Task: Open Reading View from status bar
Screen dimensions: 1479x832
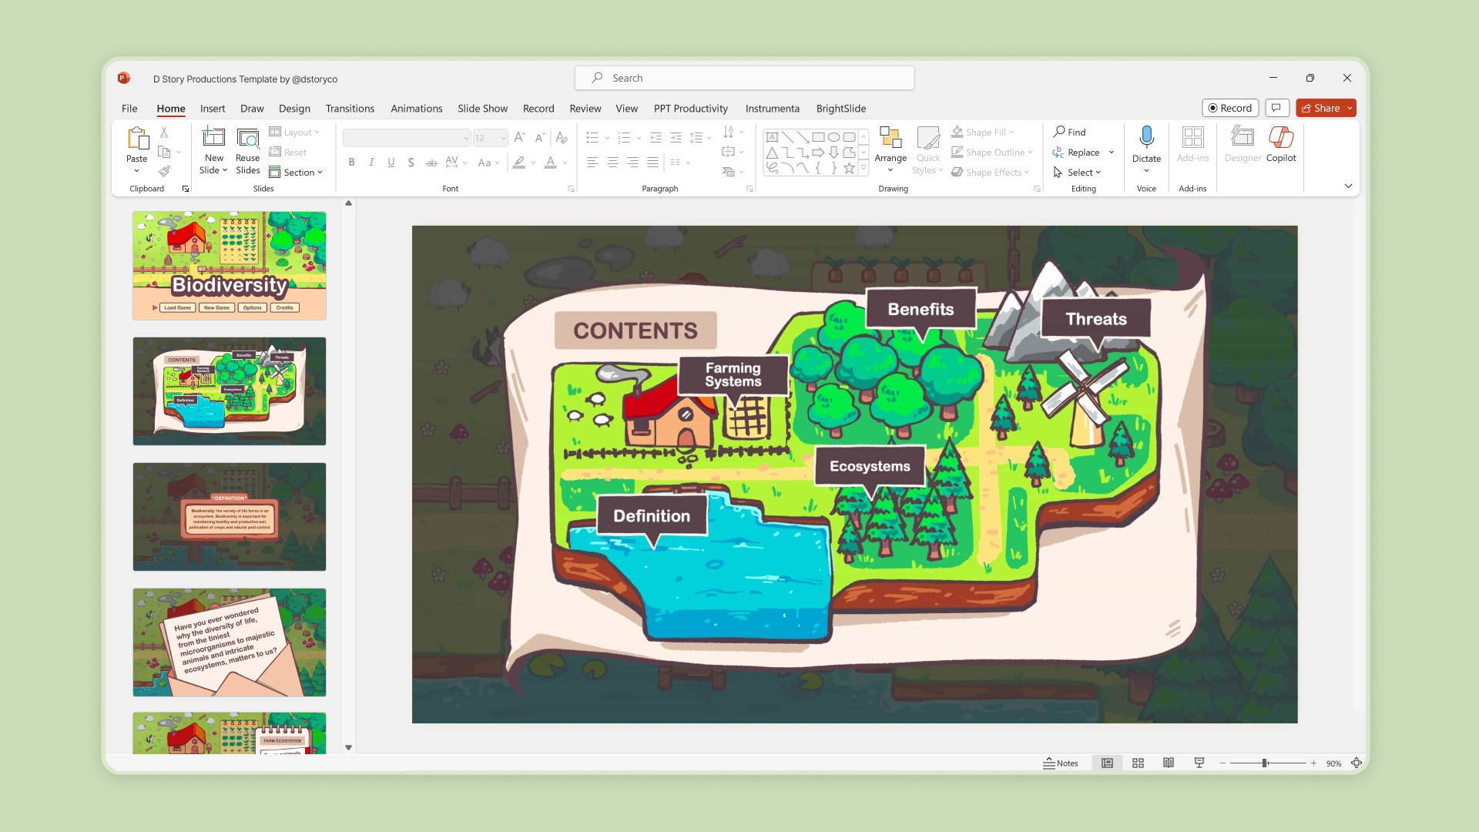Action: [x=1169, y=763]
